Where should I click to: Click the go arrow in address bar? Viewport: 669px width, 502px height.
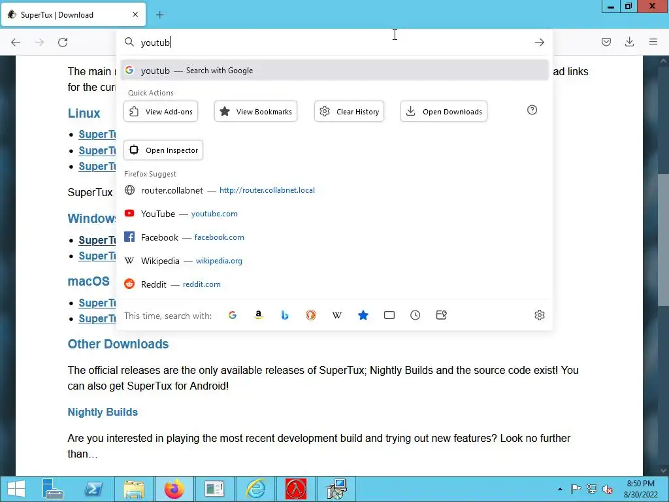pyautogui.click(x=539, y=42)
